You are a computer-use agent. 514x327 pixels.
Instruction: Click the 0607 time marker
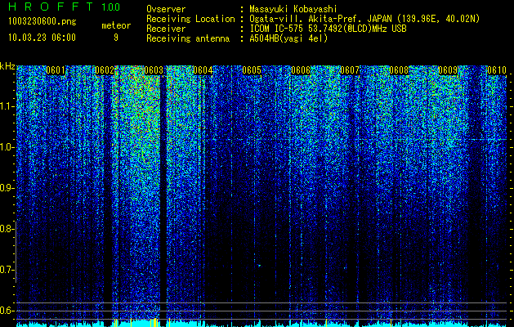click(x=350, y=70)
